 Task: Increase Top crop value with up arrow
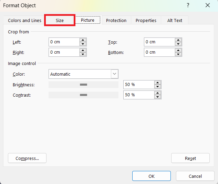click(178, 40)
